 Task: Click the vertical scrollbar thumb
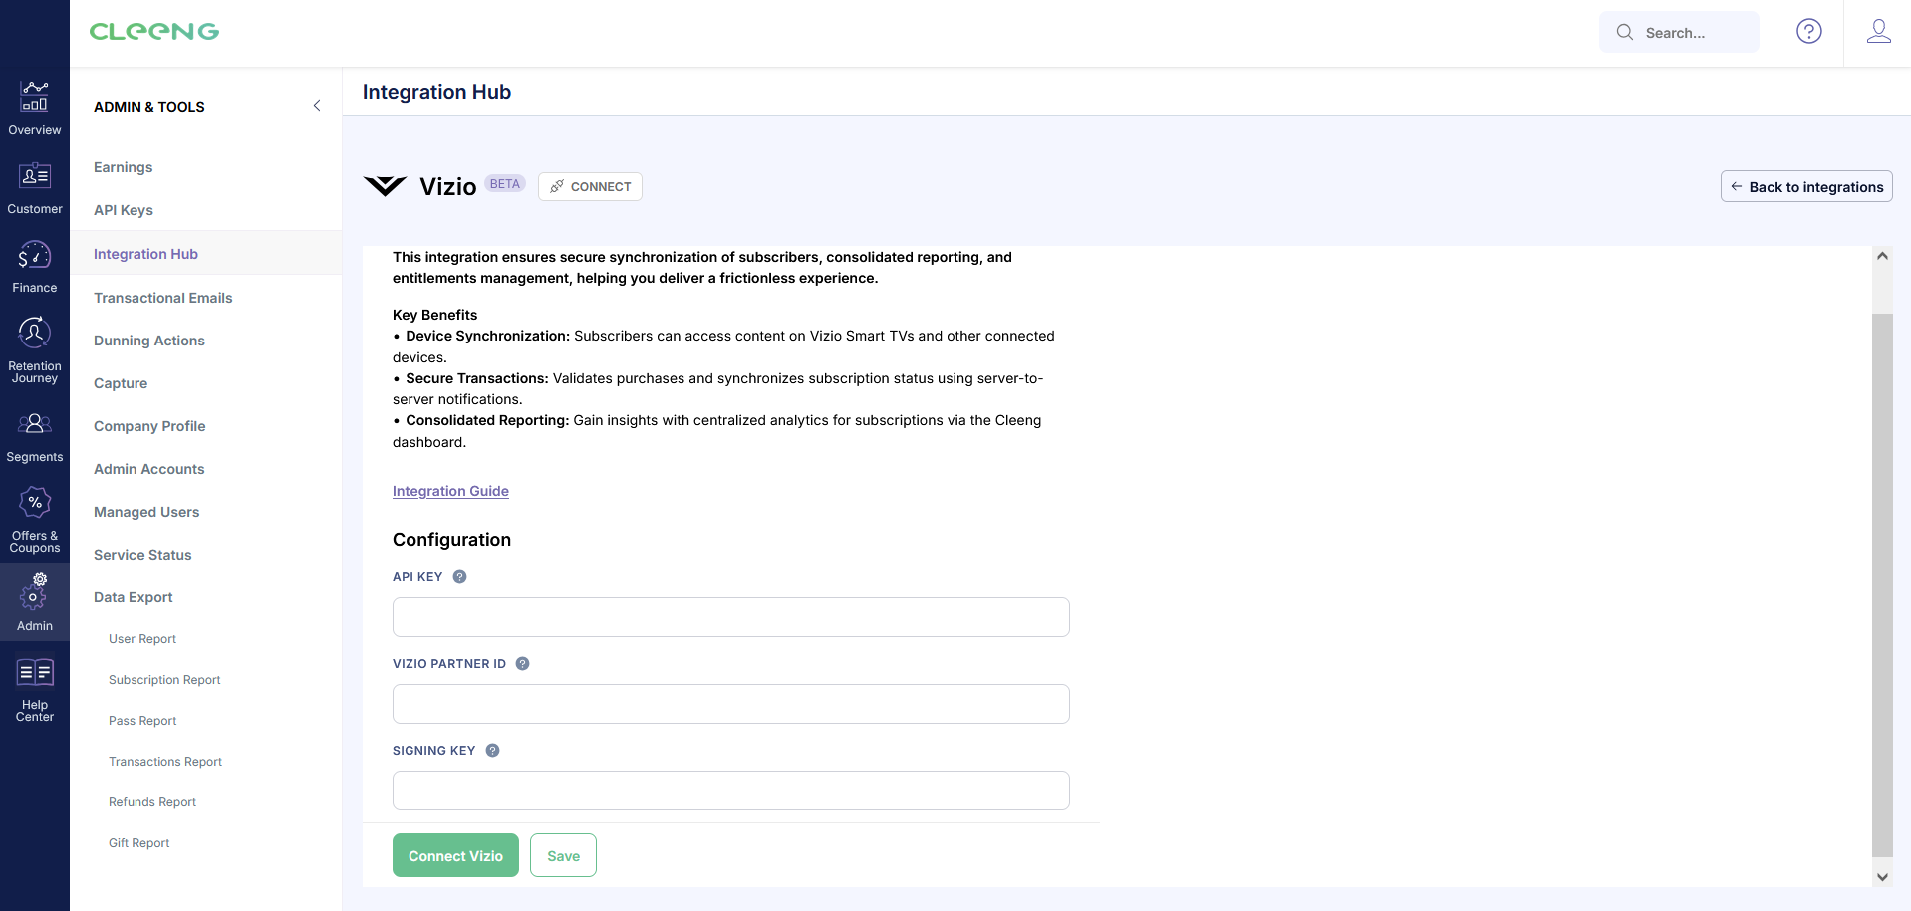point(1882,584)
